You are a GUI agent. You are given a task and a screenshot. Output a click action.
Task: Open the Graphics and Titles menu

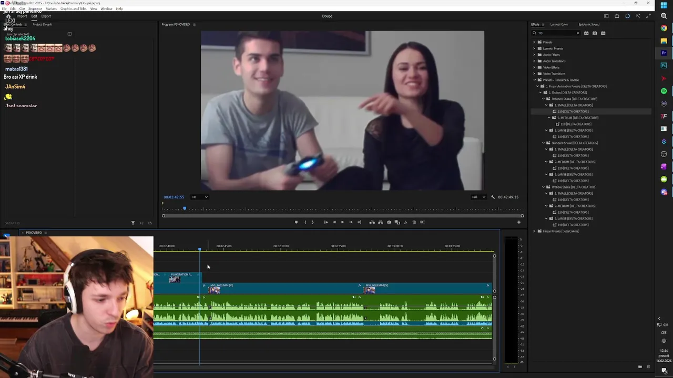(74, 9)
